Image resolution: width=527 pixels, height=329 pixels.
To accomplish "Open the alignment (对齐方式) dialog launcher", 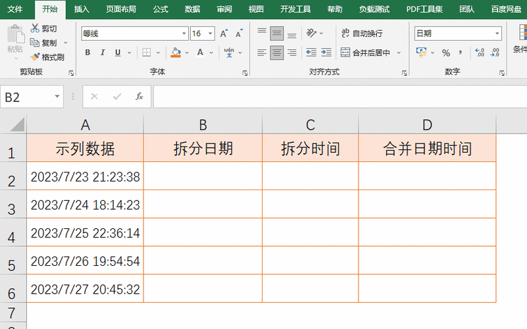I will pyautogui.click(x=405, y=73).
